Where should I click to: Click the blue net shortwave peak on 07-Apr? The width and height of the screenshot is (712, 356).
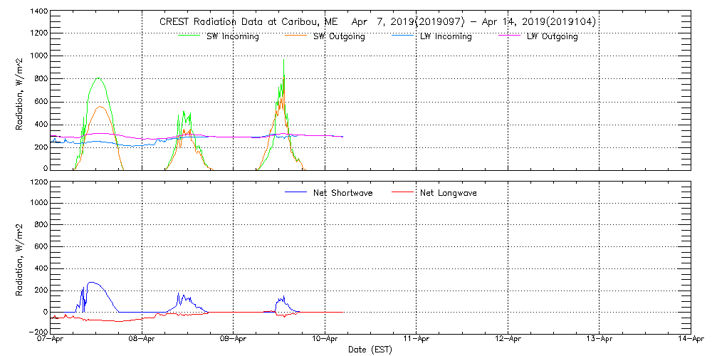[x=91, y=283]
